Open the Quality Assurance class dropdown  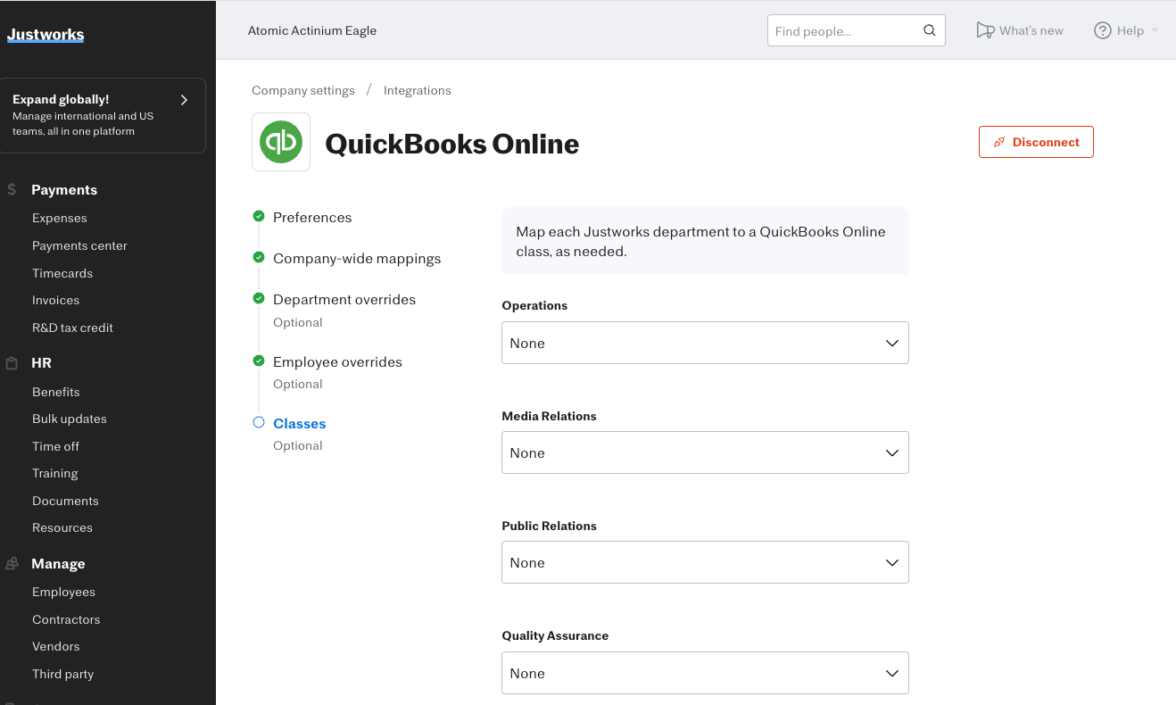pos(705,673)
